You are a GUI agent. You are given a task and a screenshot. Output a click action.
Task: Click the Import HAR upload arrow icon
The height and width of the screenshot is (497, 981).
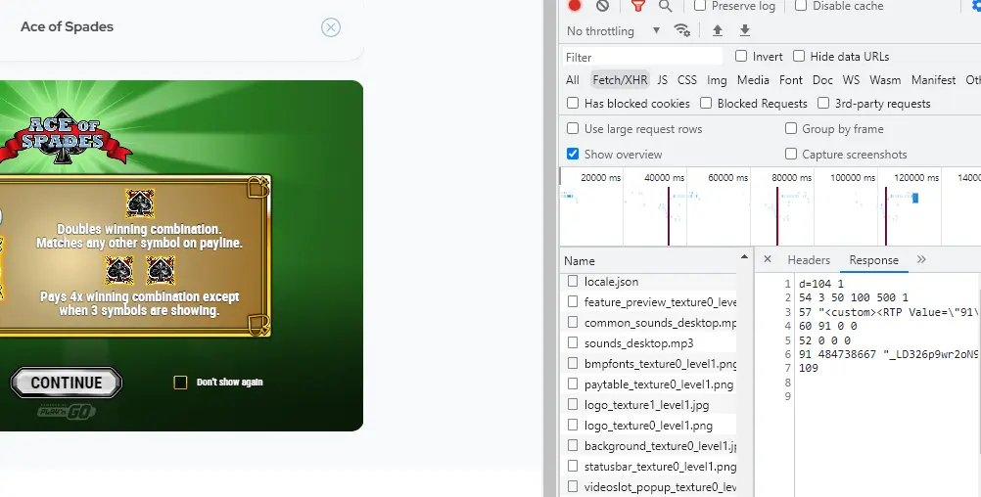(718, 30)
